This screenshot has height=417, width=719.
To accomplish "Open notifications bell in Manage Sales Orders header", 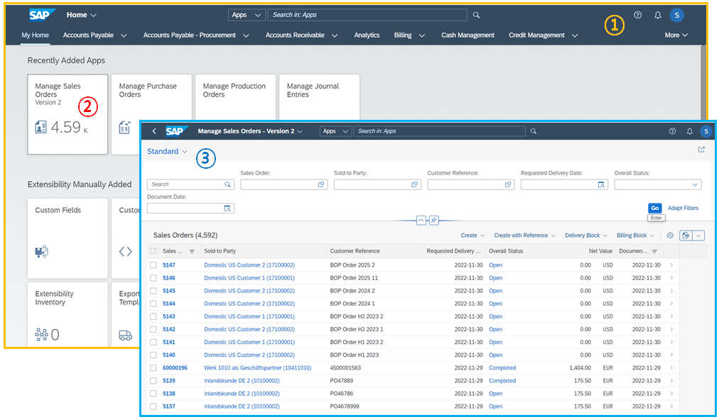I will pos(689,131).
